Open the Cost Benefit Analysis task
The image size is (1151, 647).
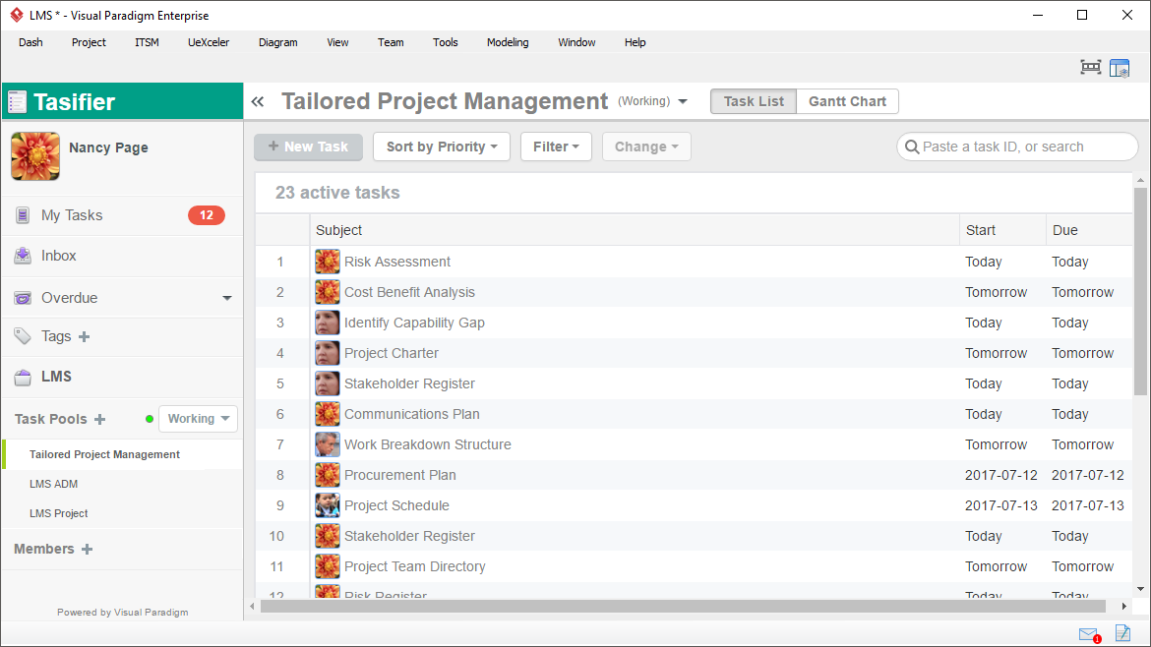(x=409, y=292)
